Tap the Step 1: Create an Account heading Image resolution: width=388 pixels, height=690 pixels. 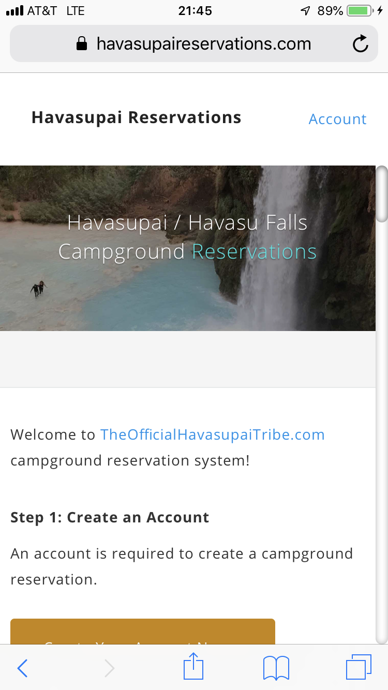(x=110, y=518)
